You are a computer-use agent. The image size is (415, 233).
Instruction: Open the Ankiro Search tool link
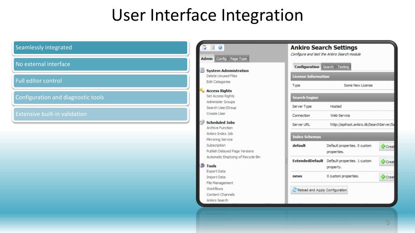click(217, 200)
